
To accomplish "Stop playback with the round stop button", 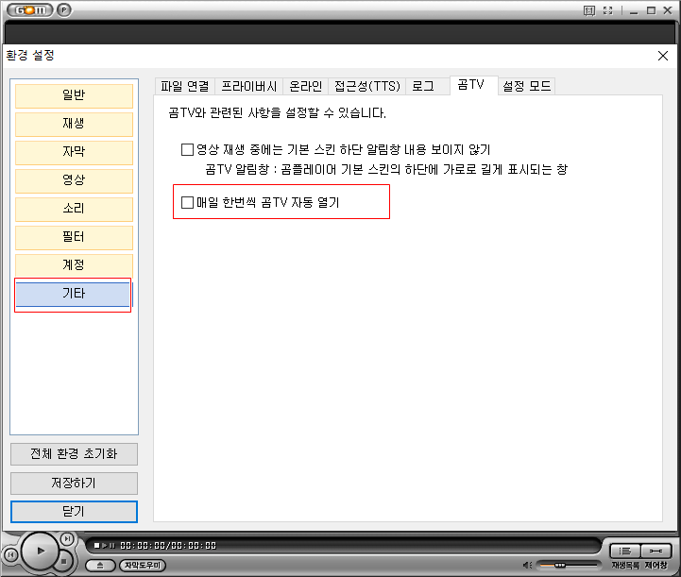I will pos(64,561).
